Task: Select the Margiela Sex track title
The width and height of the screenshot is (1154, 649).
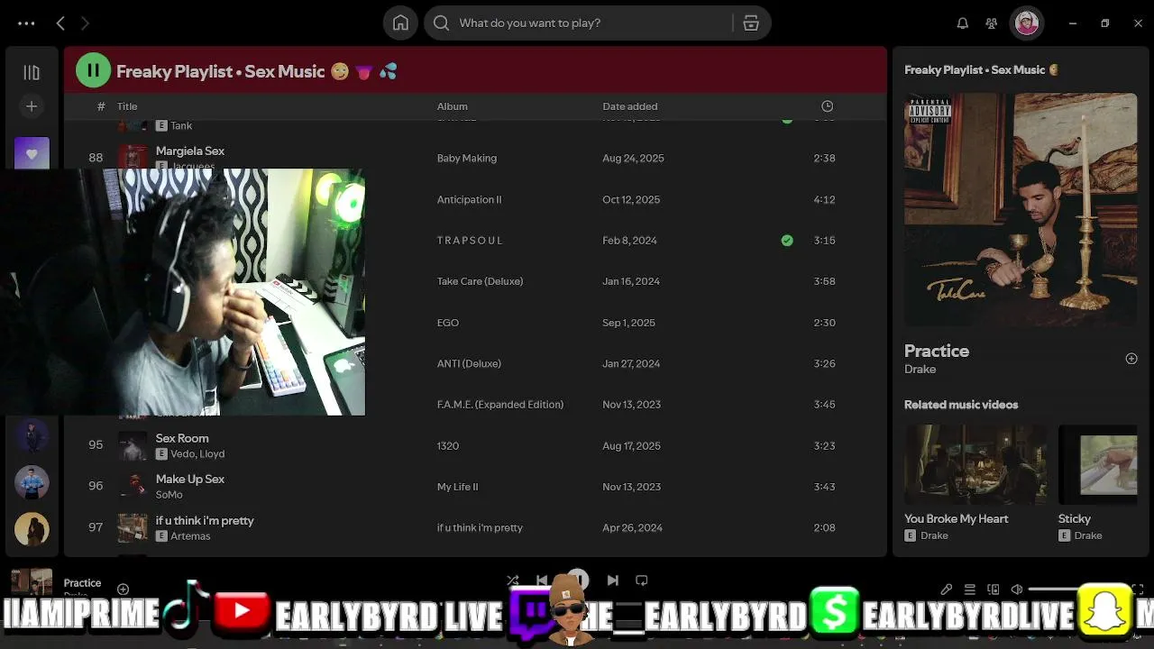Action: [190, 151]
